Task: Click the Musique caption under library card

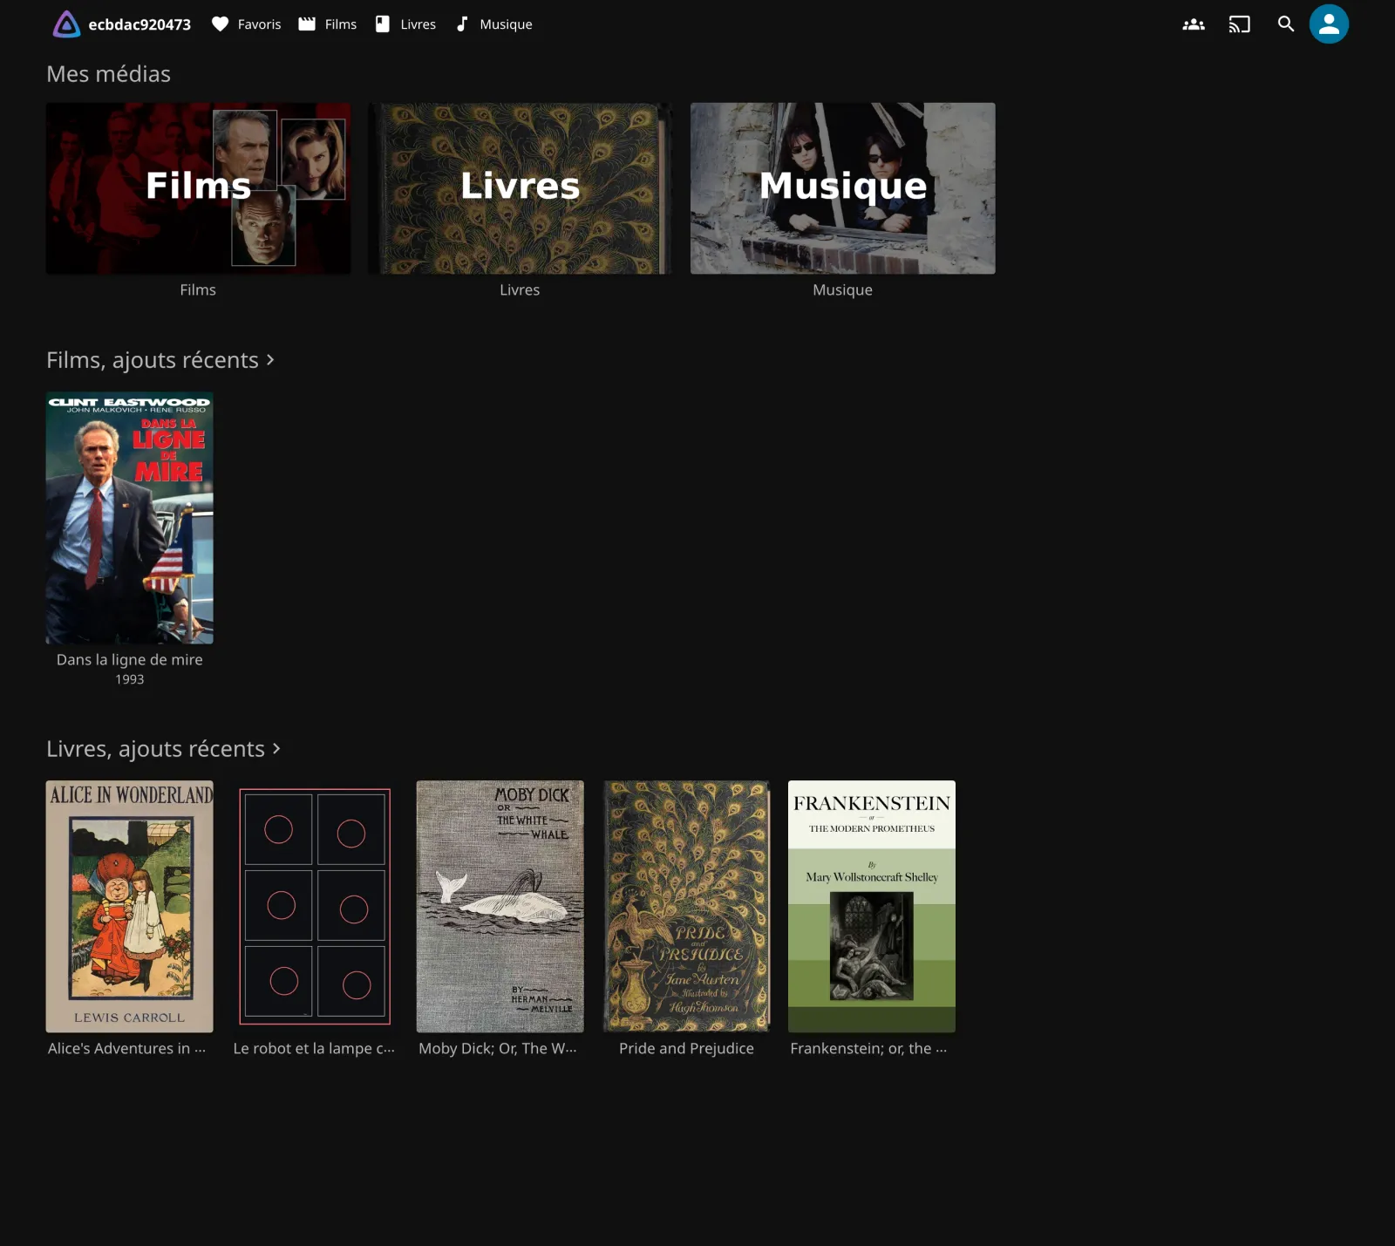Action: (x=842, y=290)
